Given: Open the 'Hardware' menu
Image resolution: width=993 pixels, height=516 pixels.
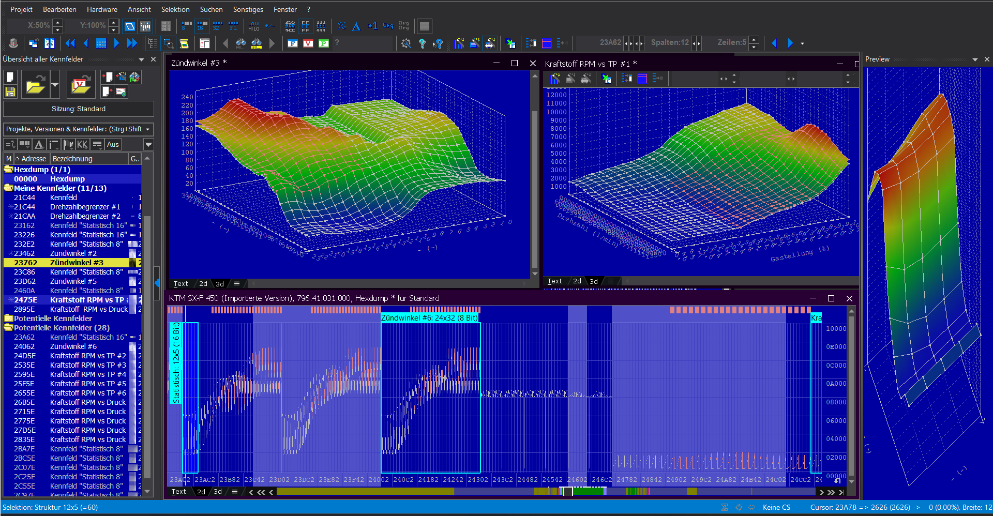Looking at the screenshot, I should [102, 9].
